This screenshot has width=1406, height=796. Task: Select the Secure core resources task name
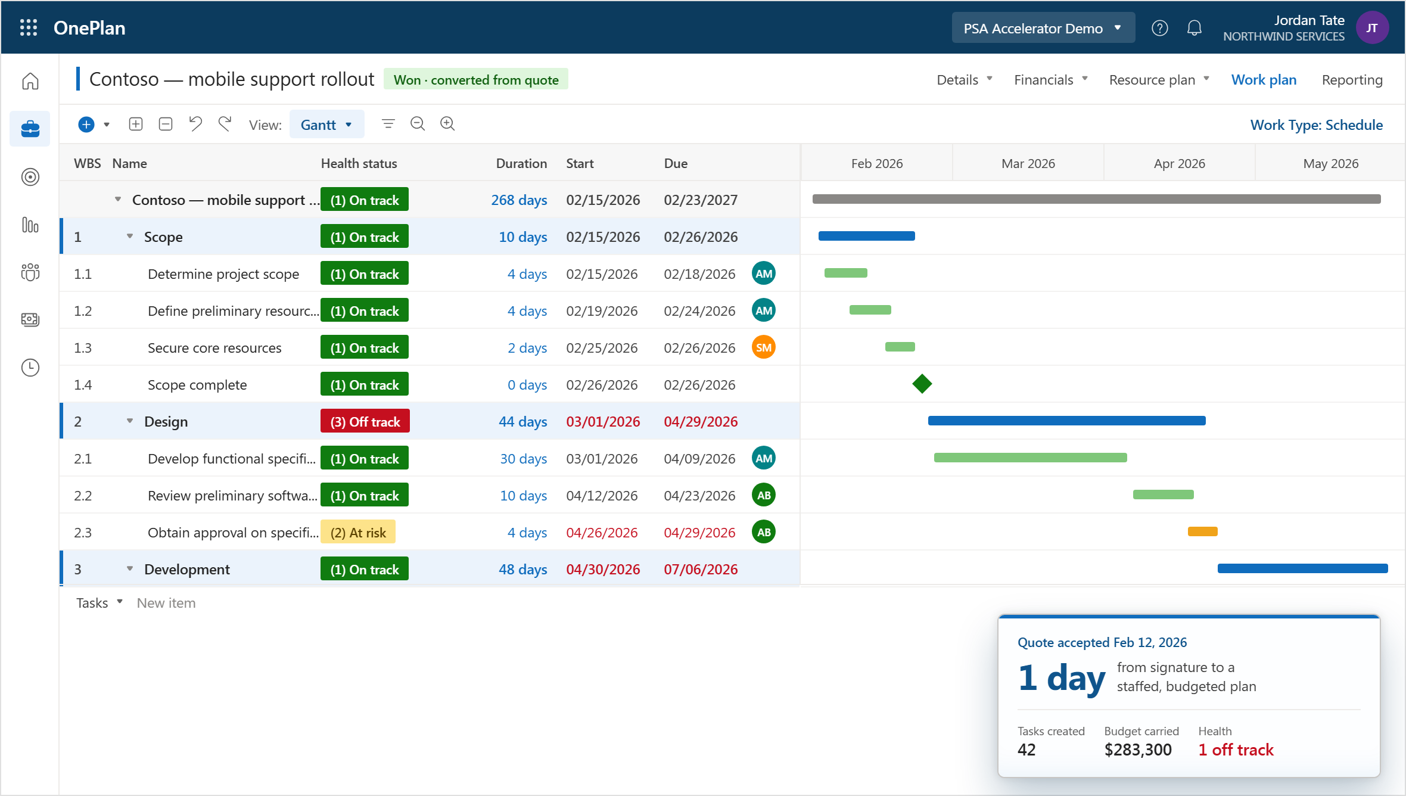(x=214, y=347)
